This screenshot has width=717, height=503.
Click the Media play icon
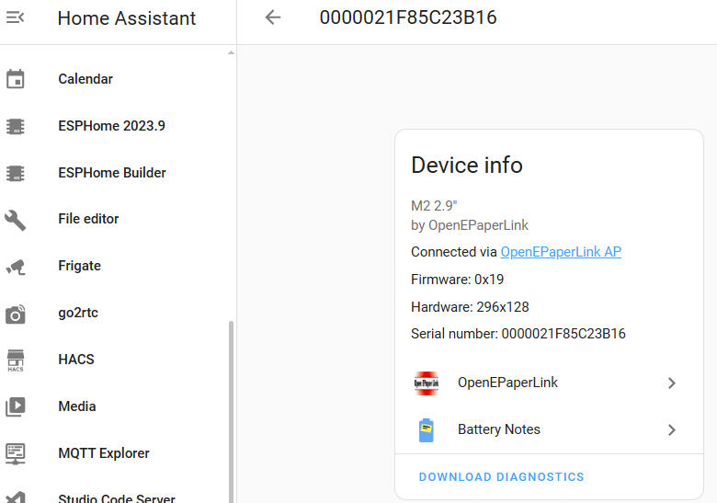15,406
